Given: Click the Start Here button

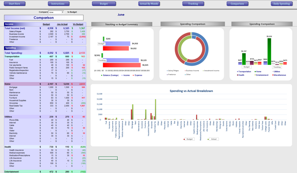Looking at the screenshot, I should coord(14,4).
